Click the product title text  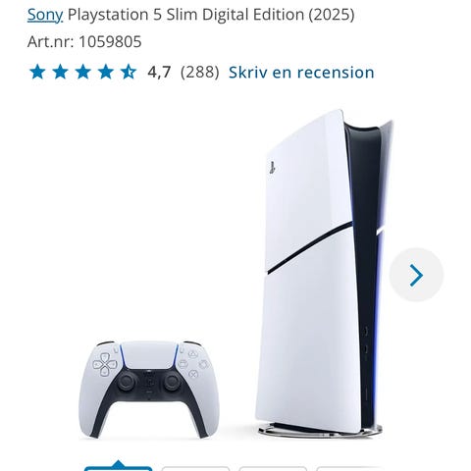(x=211, y=15)
